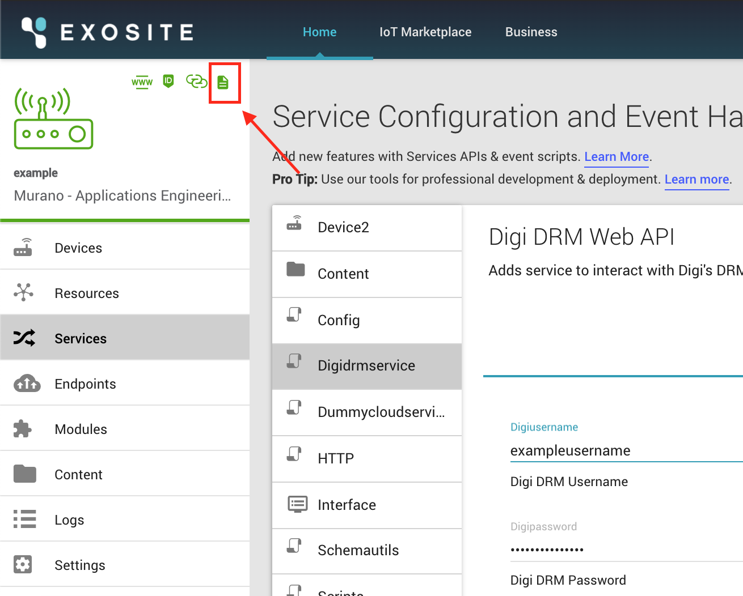Open the www application URL icon
Image resolution: width=743 pixels, height=596 pixels.
tap(142, 82)
